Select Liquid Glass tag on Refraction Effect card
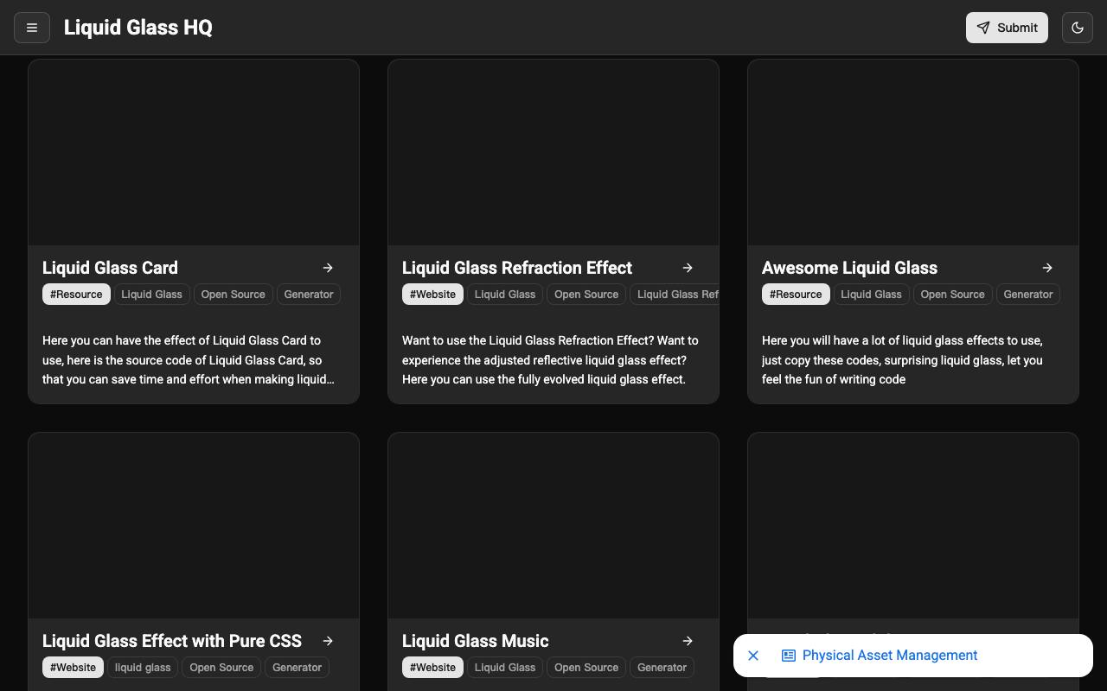Screen dimensions: 1107x691 (505, 295)
